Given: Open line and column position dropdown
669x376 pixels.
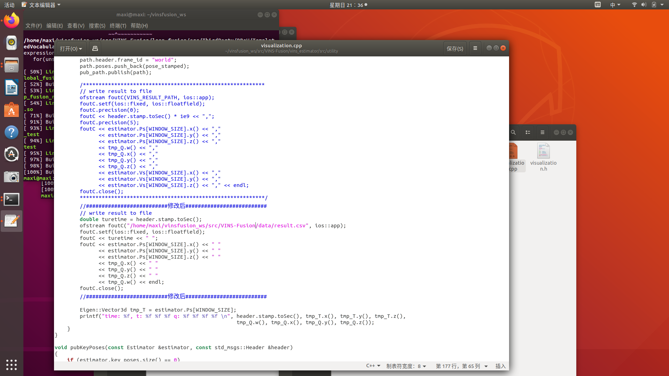Looking at the screenshot, I should click(461, 366).
